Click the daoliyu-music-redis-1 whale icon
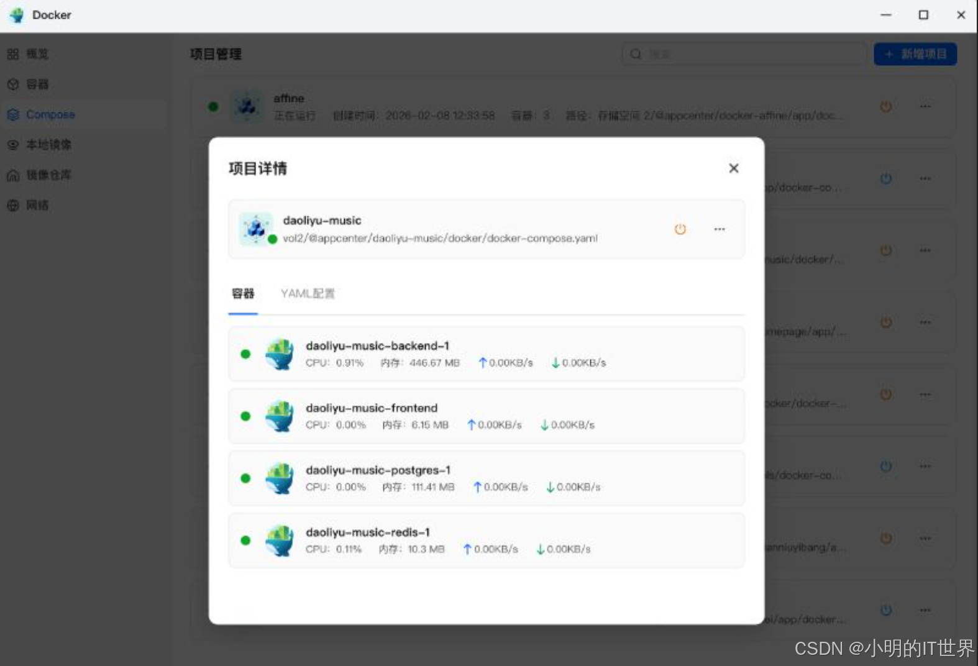This screenshot has height=666, width=978. [280, 540]
